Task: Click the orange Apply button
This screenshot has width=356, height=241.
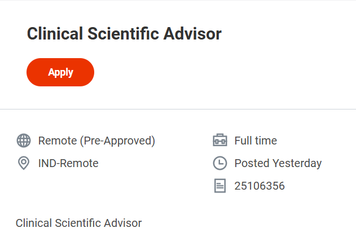Action: (x=60, y=72)
